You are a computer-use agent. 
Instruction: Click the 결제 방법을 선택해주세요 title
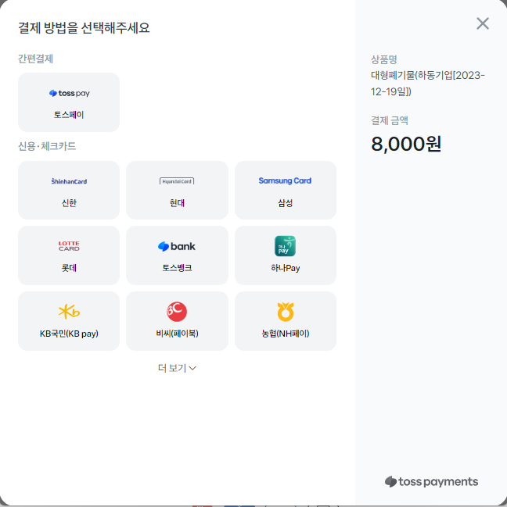[x=84, y=28]
